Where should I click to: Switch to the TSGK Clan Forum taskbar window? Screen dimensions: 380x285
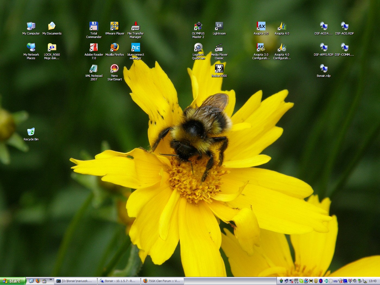pyautogui.click(x=162, y=281)
